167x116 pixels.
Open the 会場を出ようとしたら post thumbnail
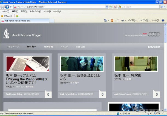coord(82,64)
